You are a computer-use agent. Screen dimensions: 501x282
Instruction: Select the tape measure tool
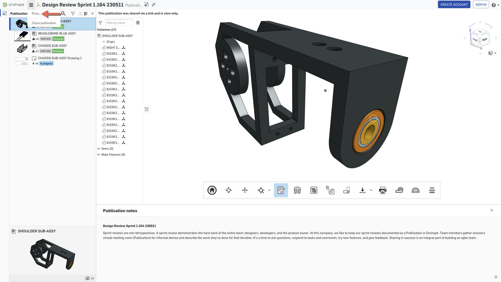pyautogui.click(x=399, y=190)
